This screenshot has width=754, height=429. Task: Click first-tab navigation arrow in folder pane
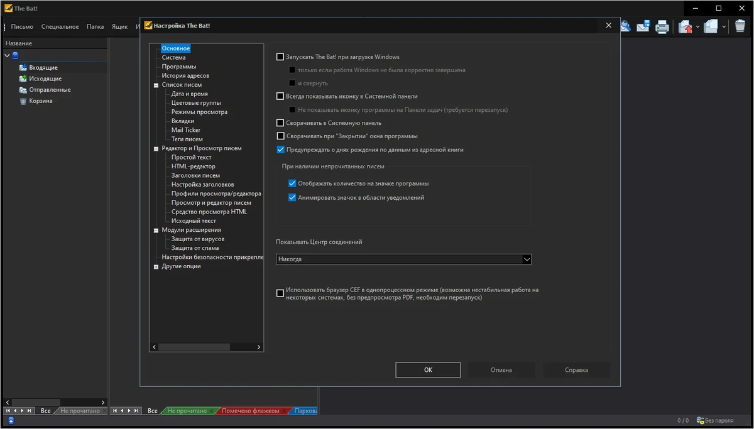point(8,411)
